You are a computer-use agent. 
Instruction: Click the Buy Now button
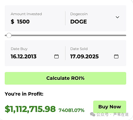point(110,107)
